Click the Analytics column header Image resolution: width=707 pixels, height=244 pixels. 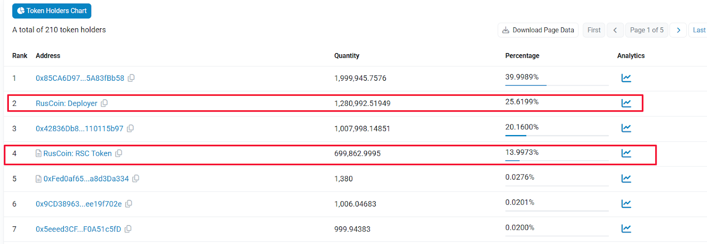click(631, 56)
